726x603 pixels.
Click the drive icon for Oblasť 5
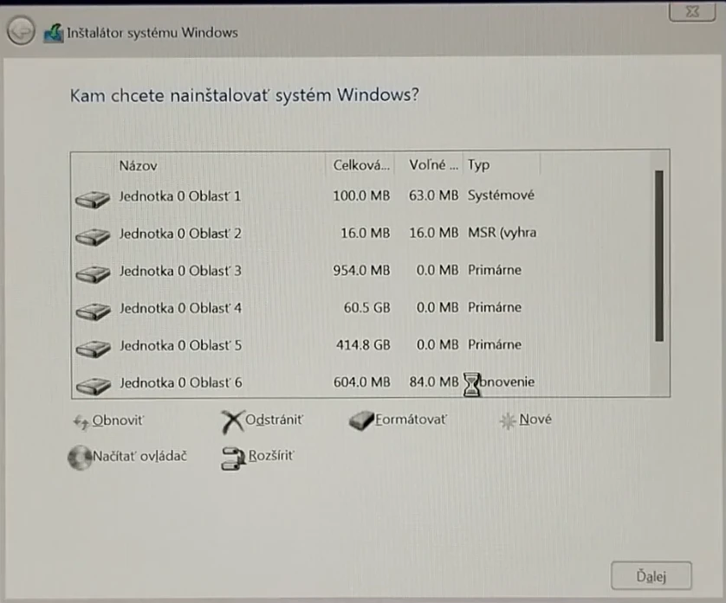(x=92, y=346)
